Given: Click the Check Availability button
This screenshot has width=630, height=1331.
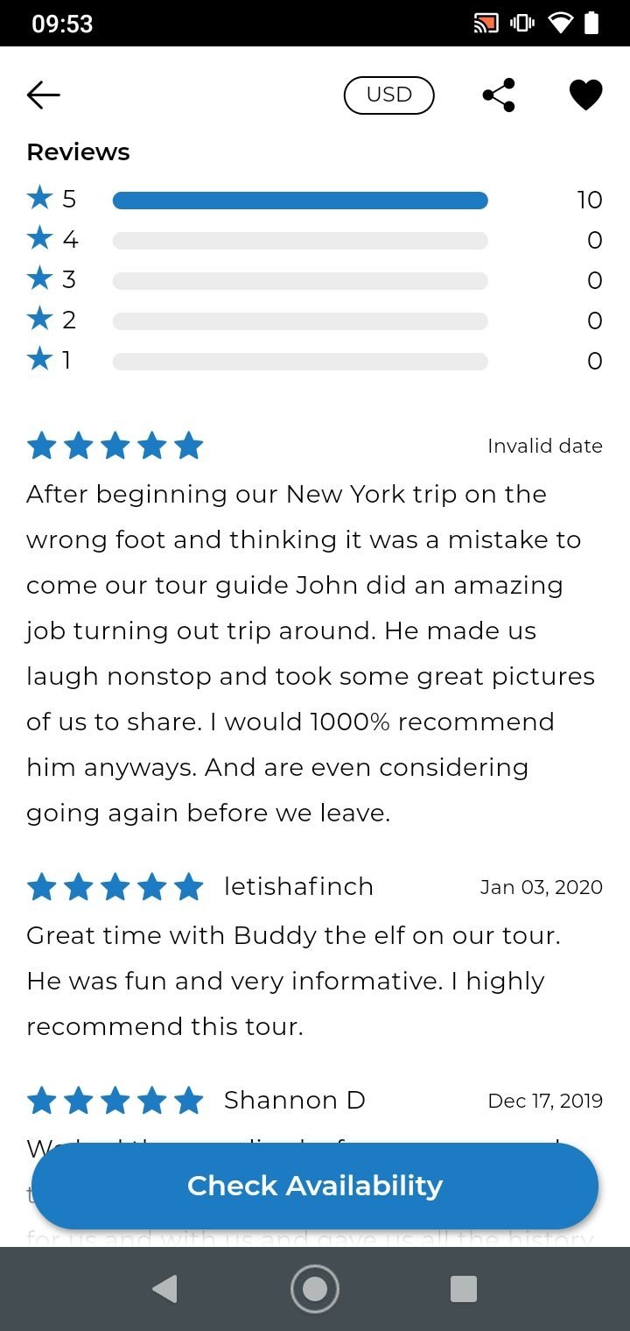Looking at the screenshot, I should click(315, 1186).
